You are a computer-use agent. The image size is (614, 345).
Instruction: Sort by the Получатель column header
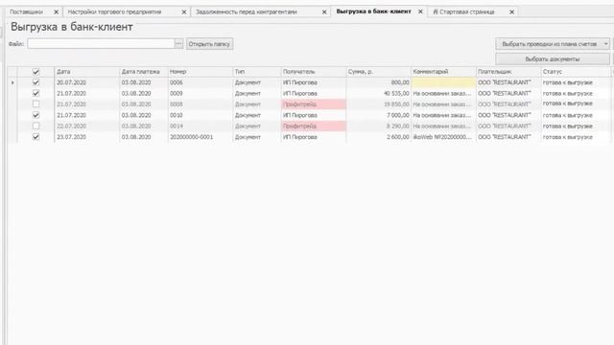[314, 72]
